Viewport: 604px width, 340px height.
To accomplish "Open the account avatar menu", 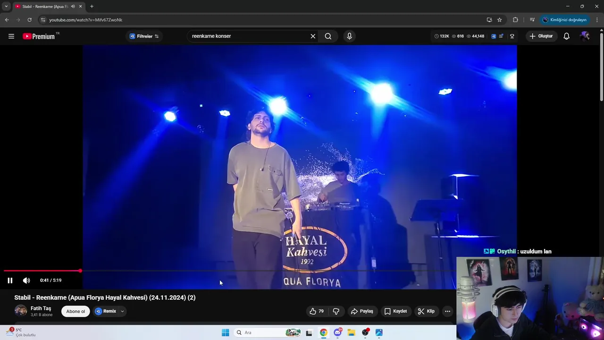I will (585, 36).
